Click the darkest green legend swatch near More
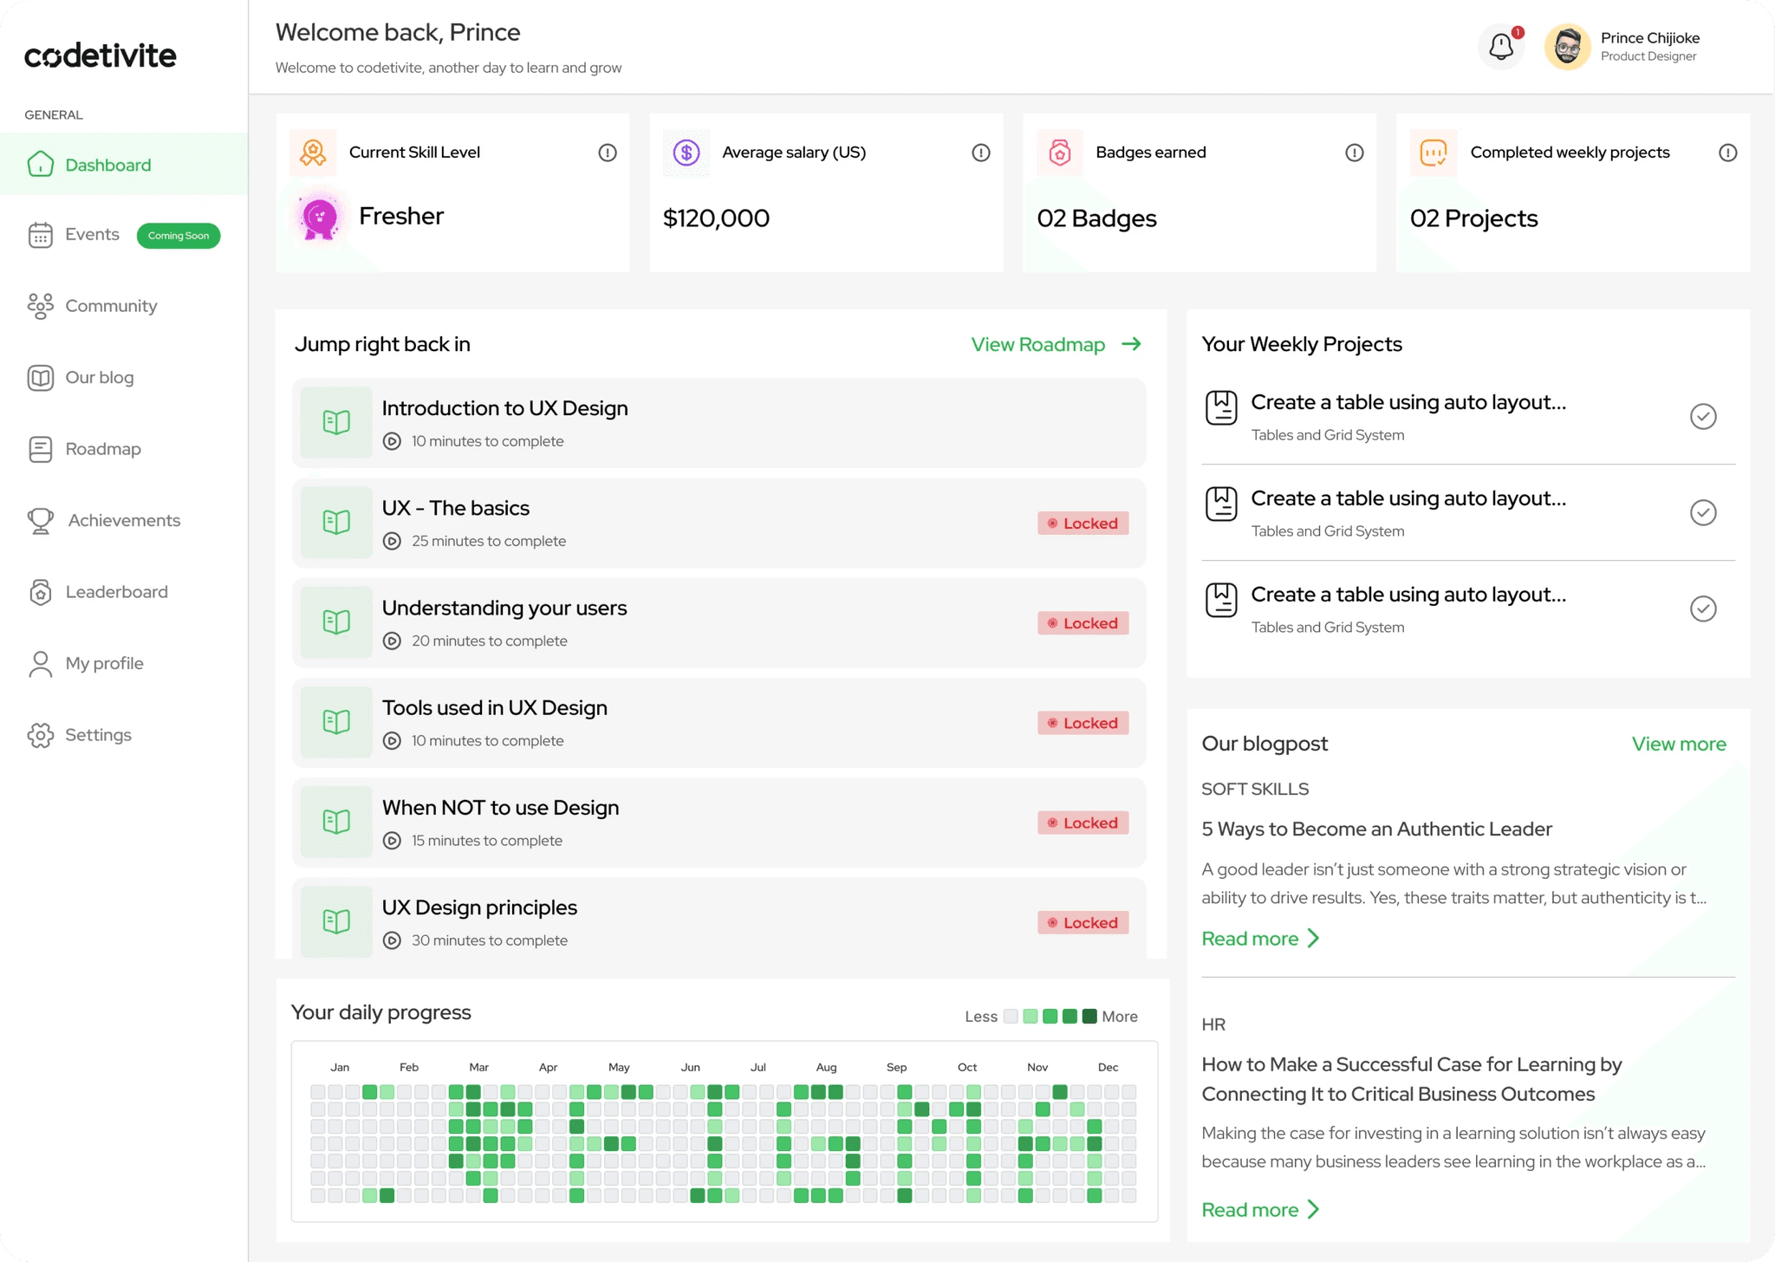Image resolution: width=1775 pixels, height=1262 pixels. (1089, 1017)
